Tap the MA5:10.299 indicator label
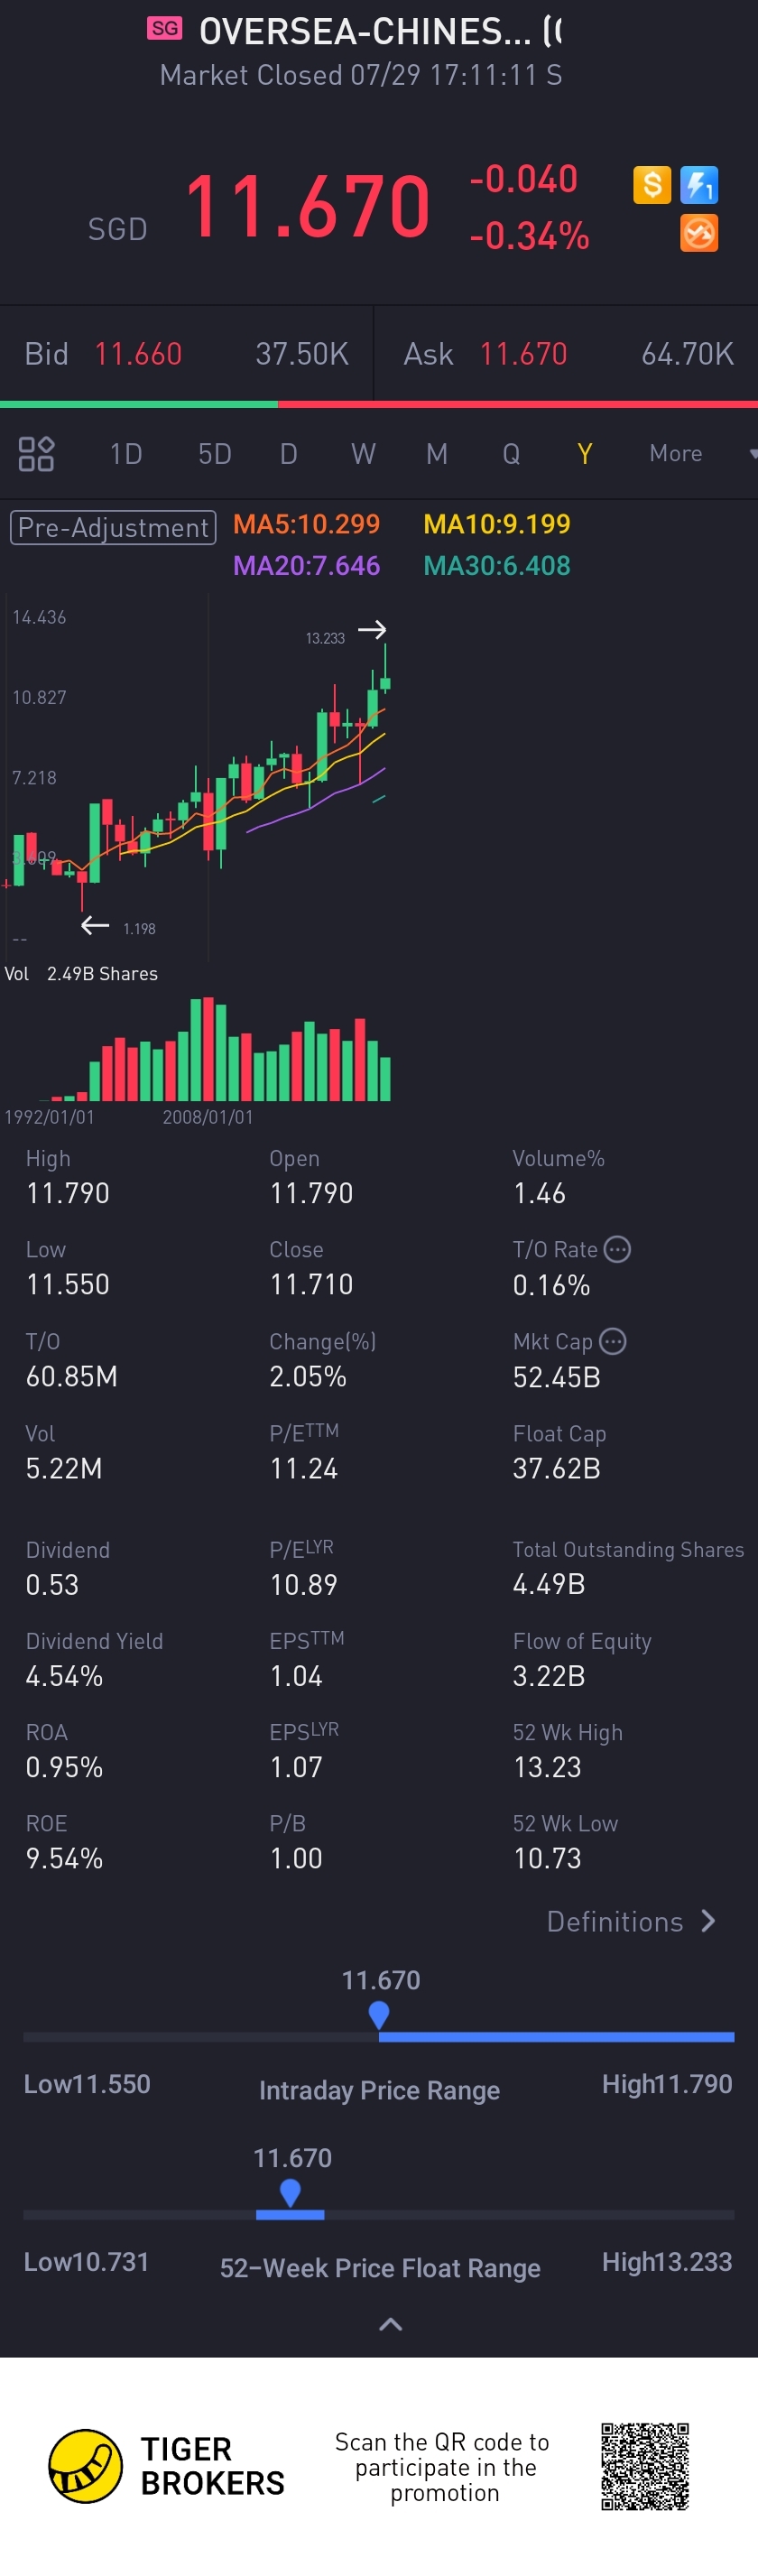 tap(306, 524)
